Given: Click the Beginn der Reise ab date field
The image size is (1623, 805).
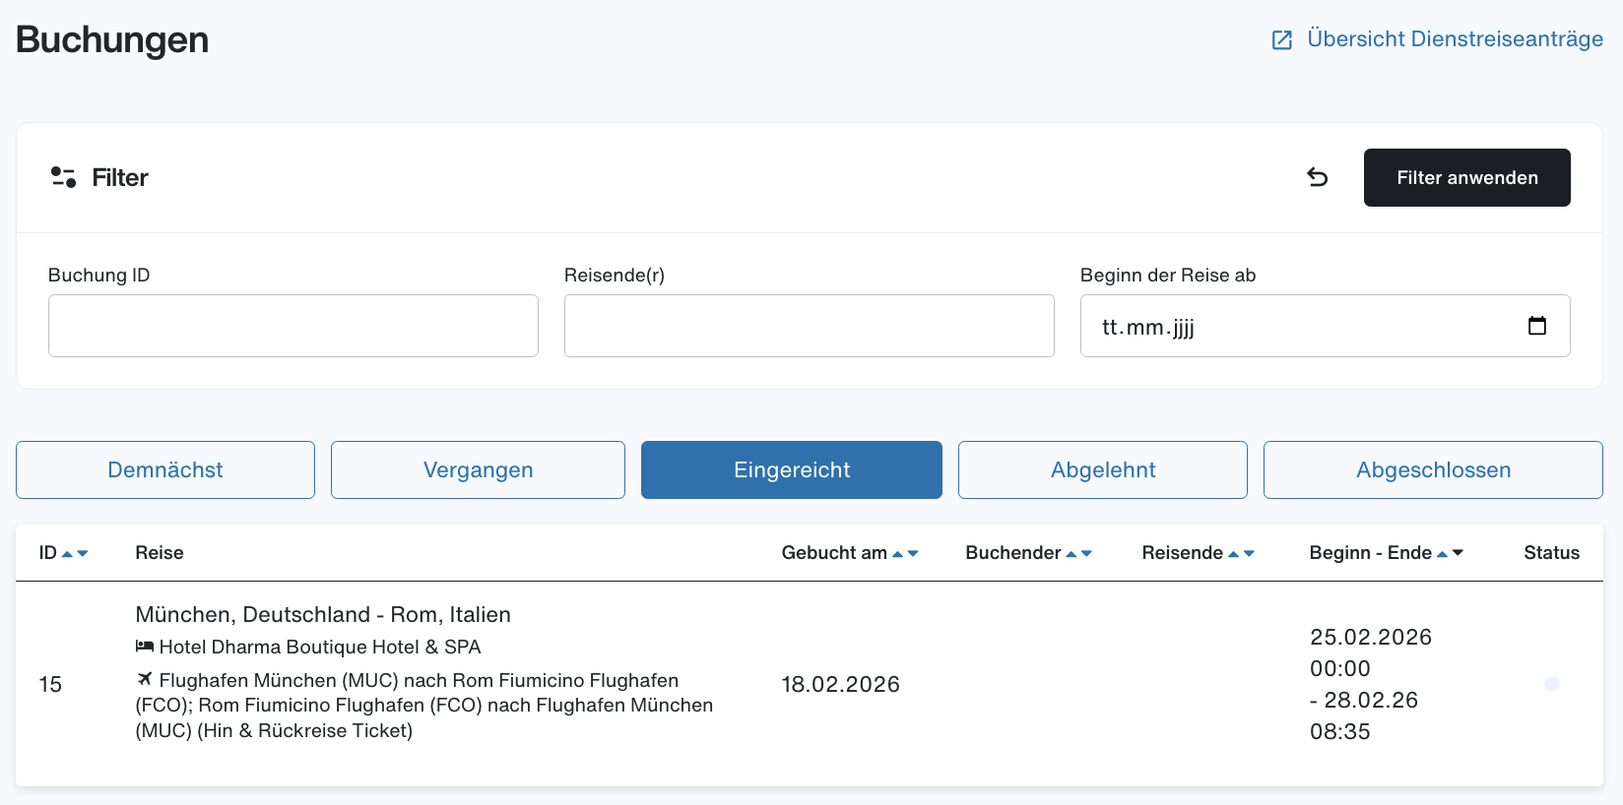Looking at the screenshot, I should (1326, 326).
